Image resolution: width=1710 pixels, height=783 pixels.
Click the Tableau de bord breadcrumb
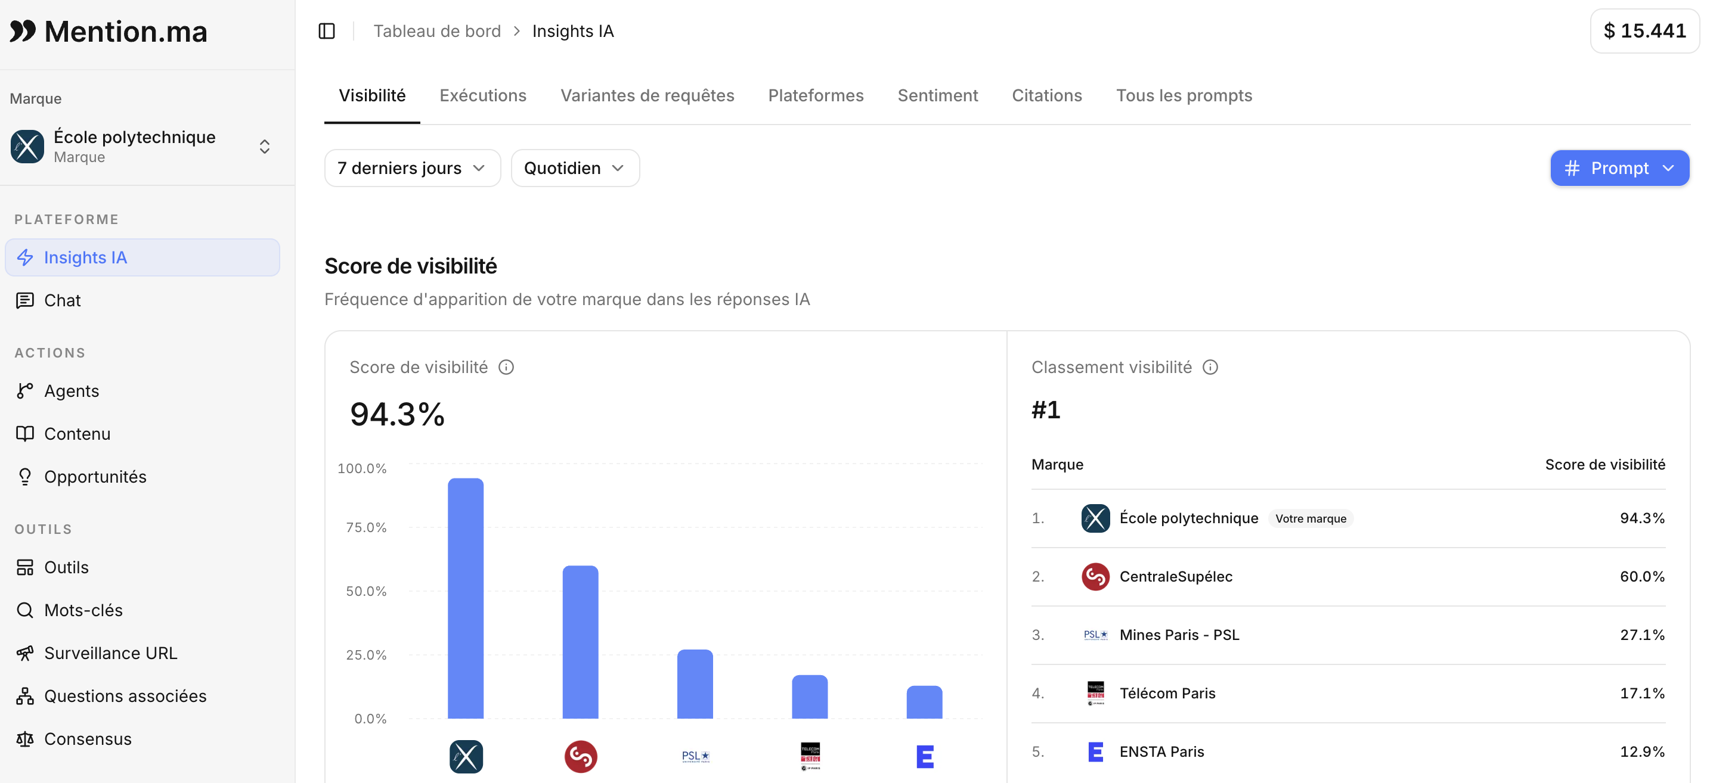(437, 31)
